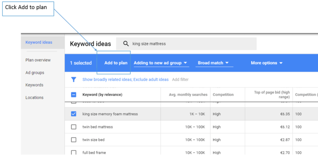Click the €2.87 bid value
The width and height of the screenshot is (318, 155).
click(285, 140)
